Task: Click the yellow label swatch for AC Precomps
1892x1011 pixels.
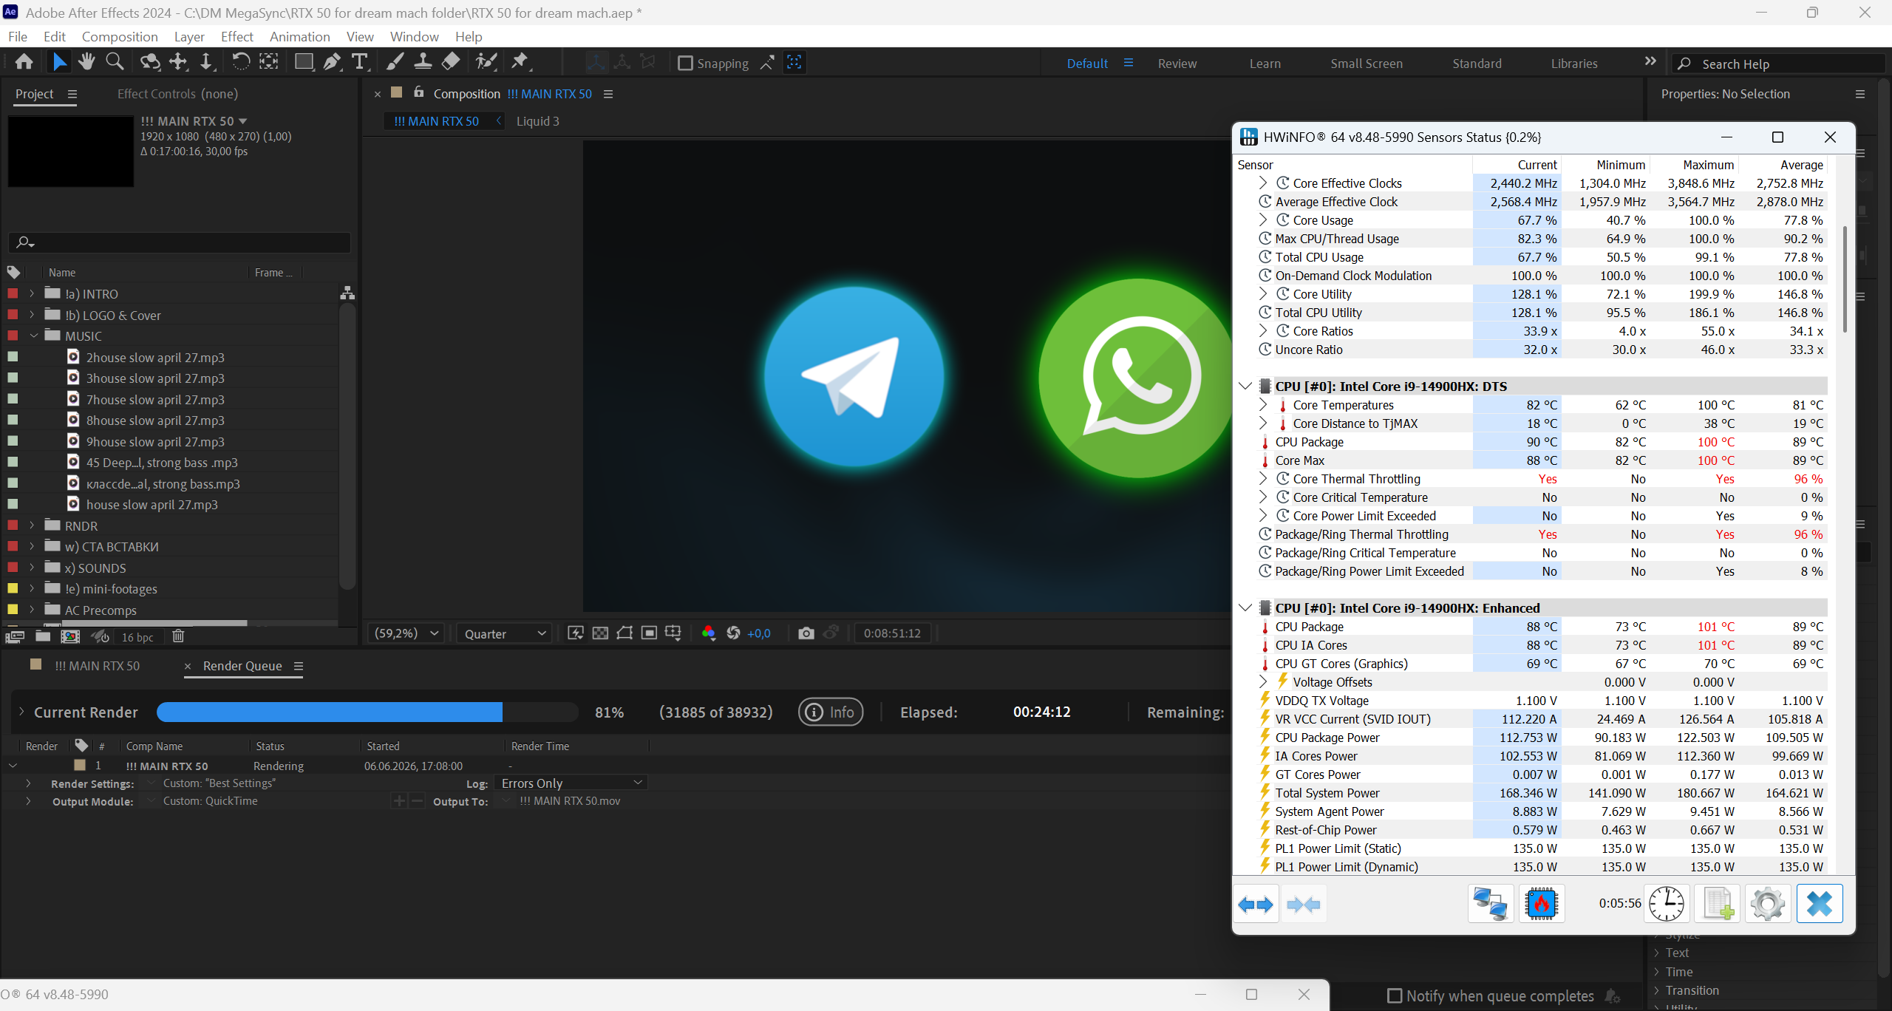Action: point(13,610)
